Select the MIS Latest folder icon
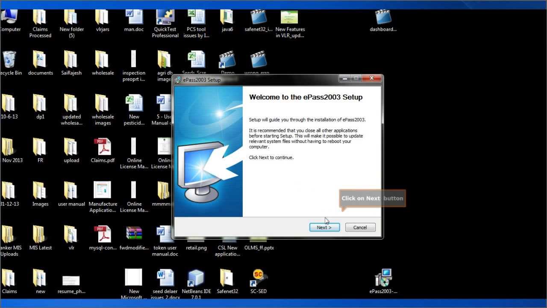This screenshot has height=308, width=547. 40,234
